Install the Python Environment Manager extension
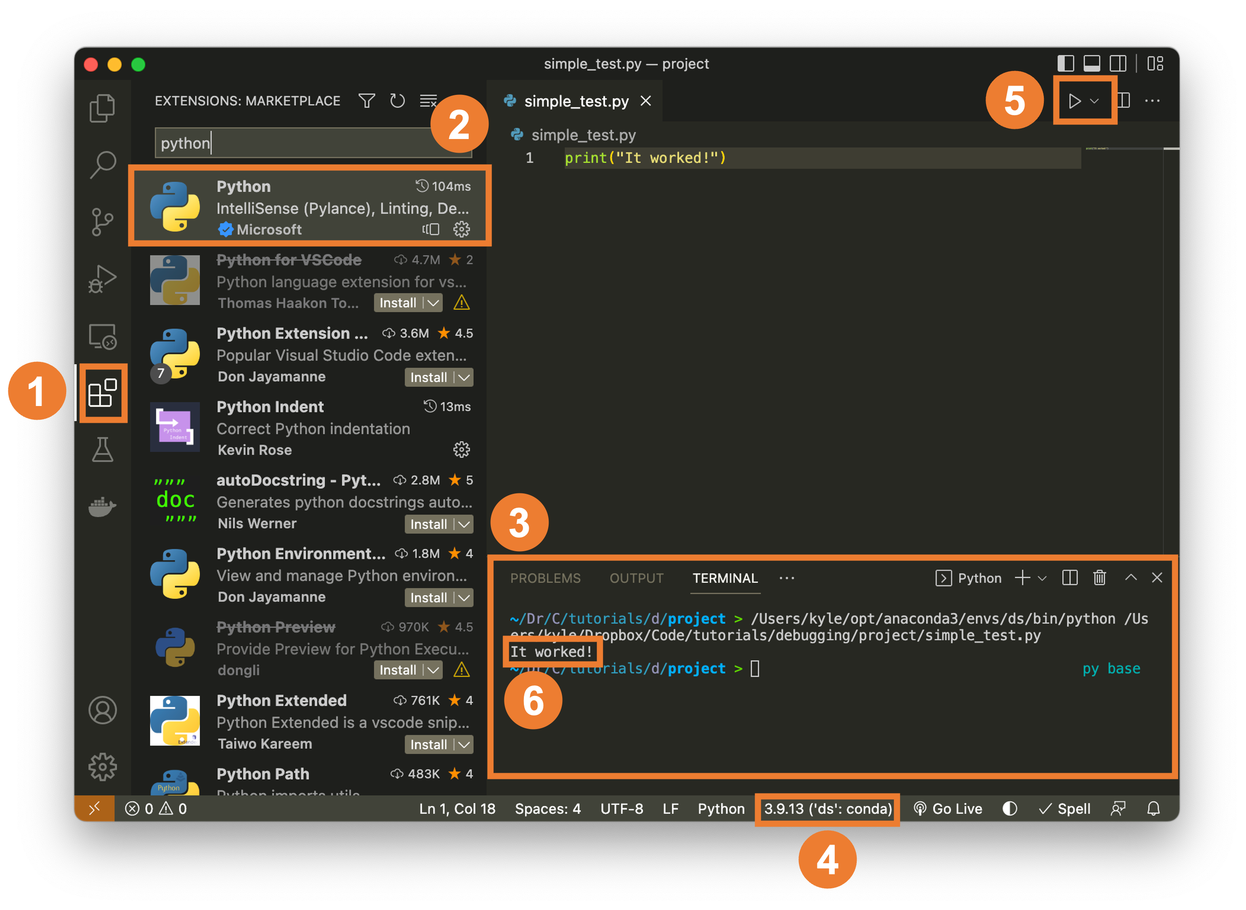Screen dimensions: 1246x910 coord(429,598)
